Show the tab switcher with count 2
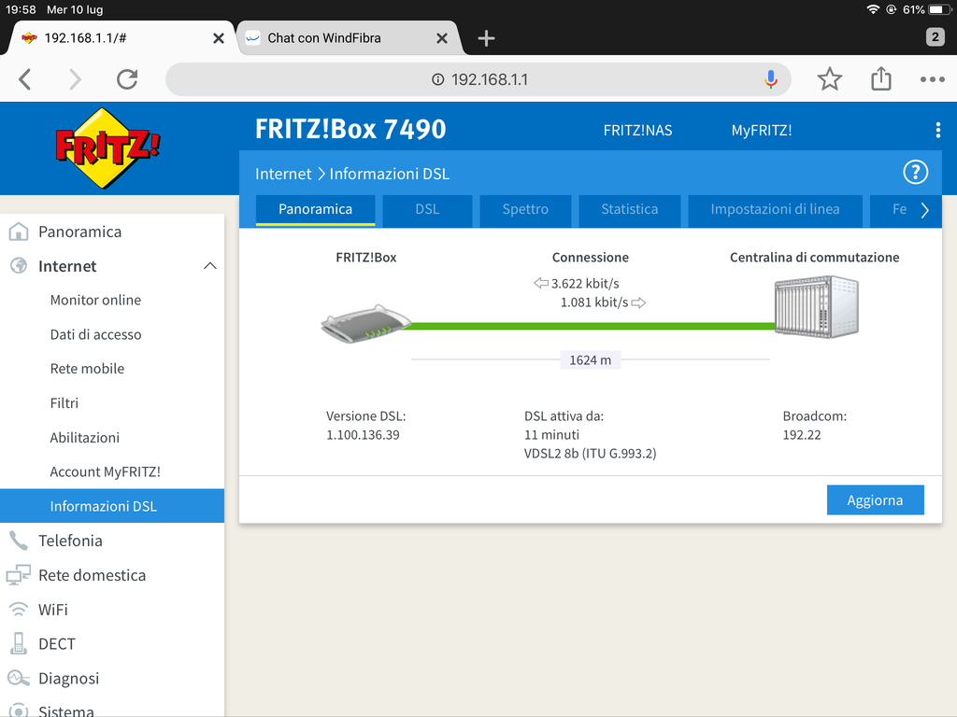 935,37
